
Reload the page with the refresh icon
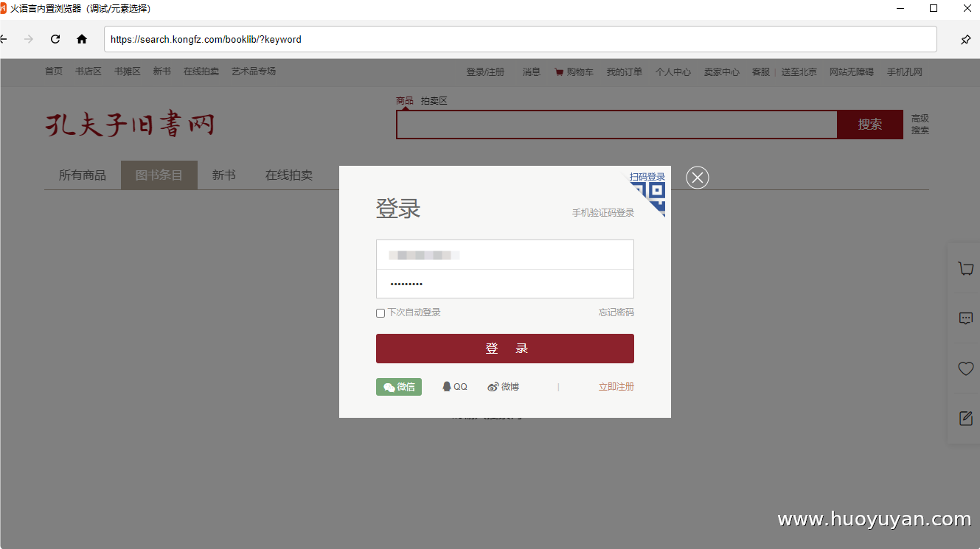(x=55, y=39)
